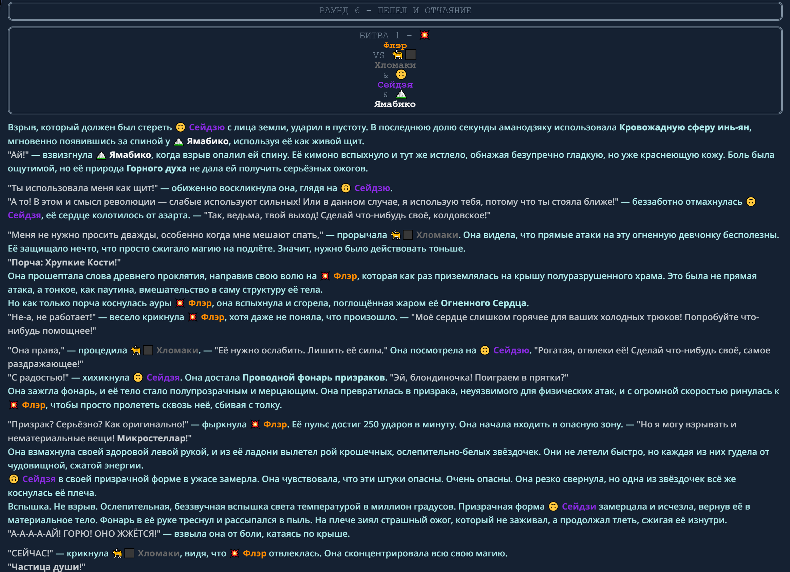This screenshot has width=790, height=572.
Task: Click the mountain emoji above Ямабико in the battle box
Action: (401, 94)
